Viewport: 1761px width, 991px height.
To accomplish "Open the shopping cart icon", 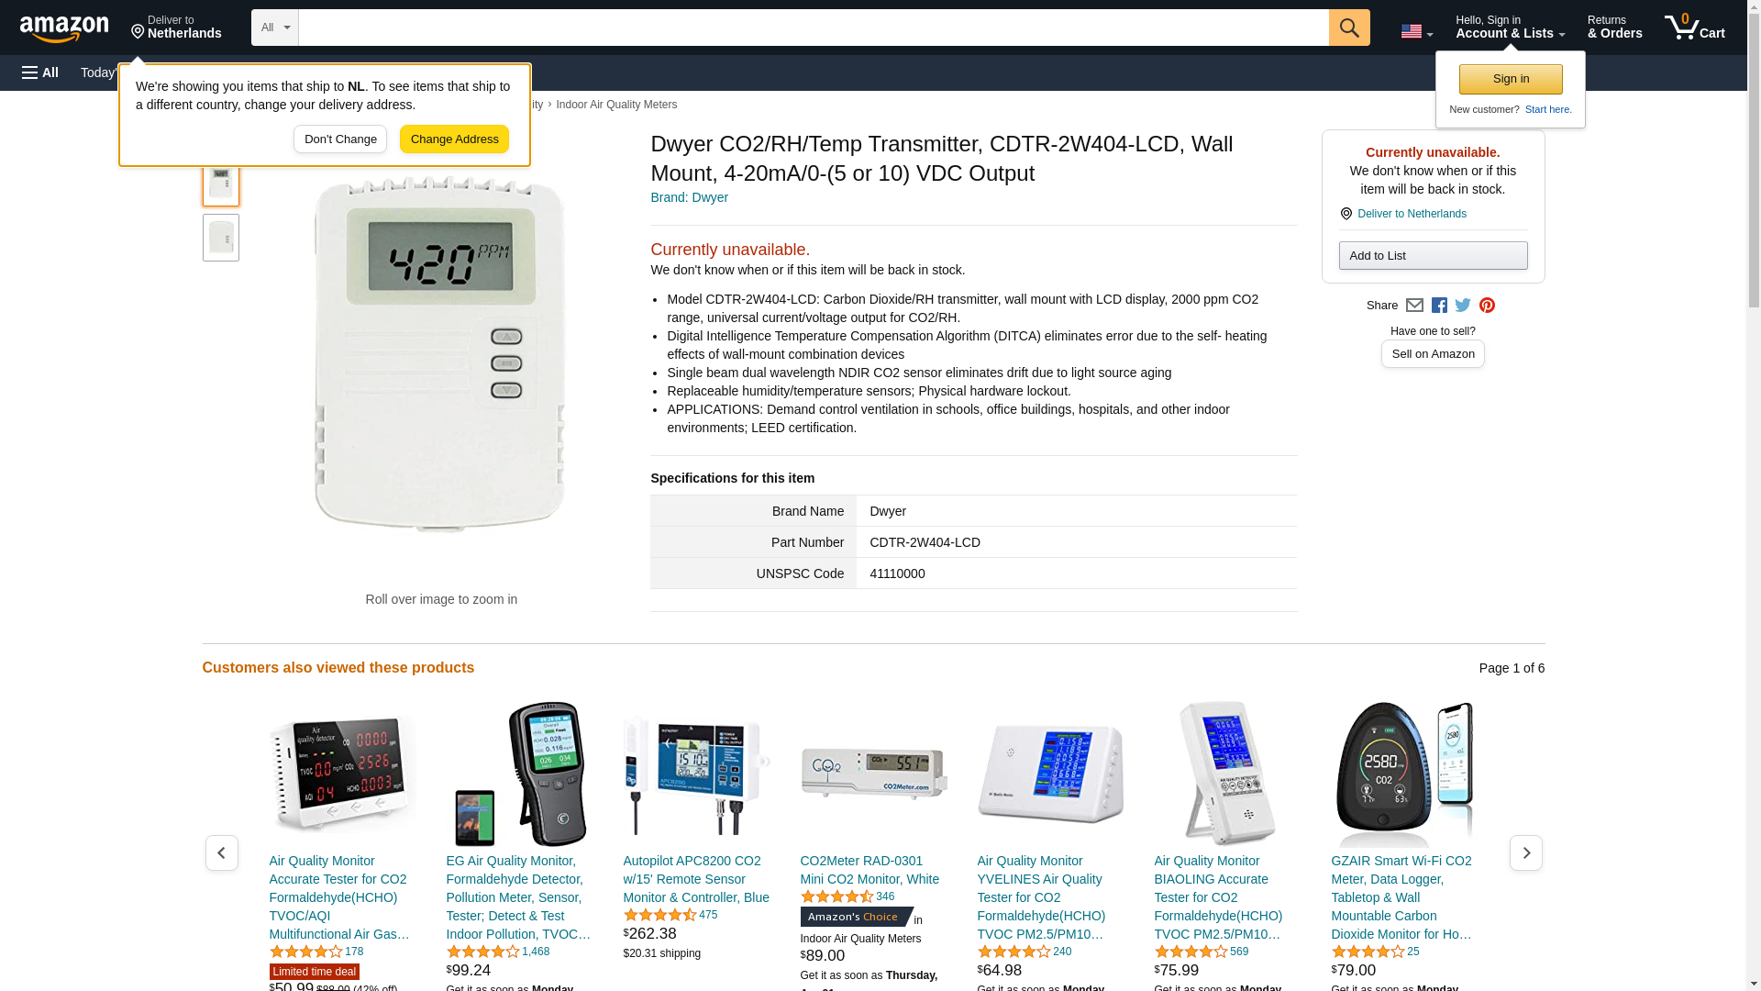I will click(1695, 28).
